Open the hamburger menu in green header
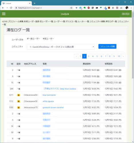The image size is (134, 143). pyautogui.click(x=4, y=14)
